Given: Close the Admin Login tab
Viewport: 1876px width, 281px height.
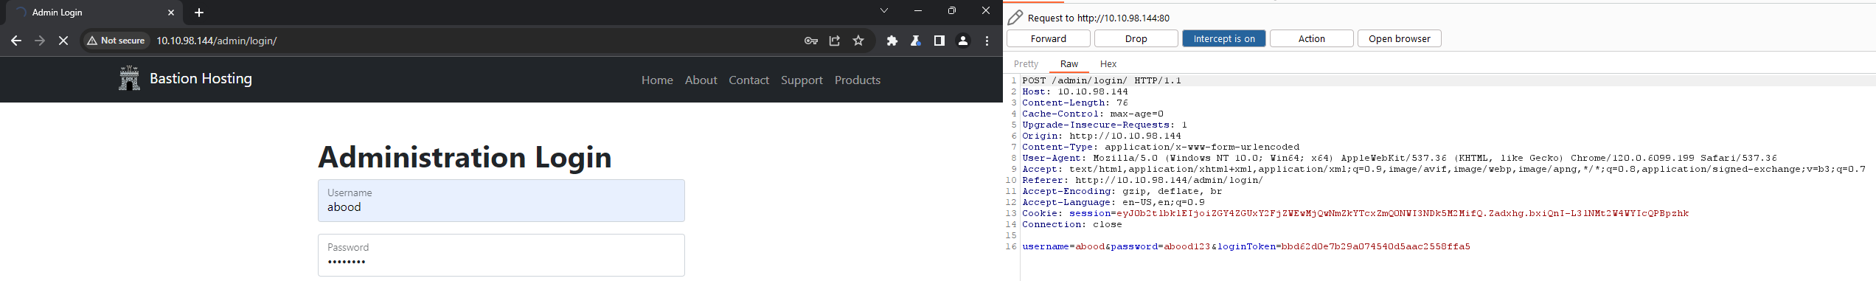Looking at the screenshot, I should tap(171, 13).
